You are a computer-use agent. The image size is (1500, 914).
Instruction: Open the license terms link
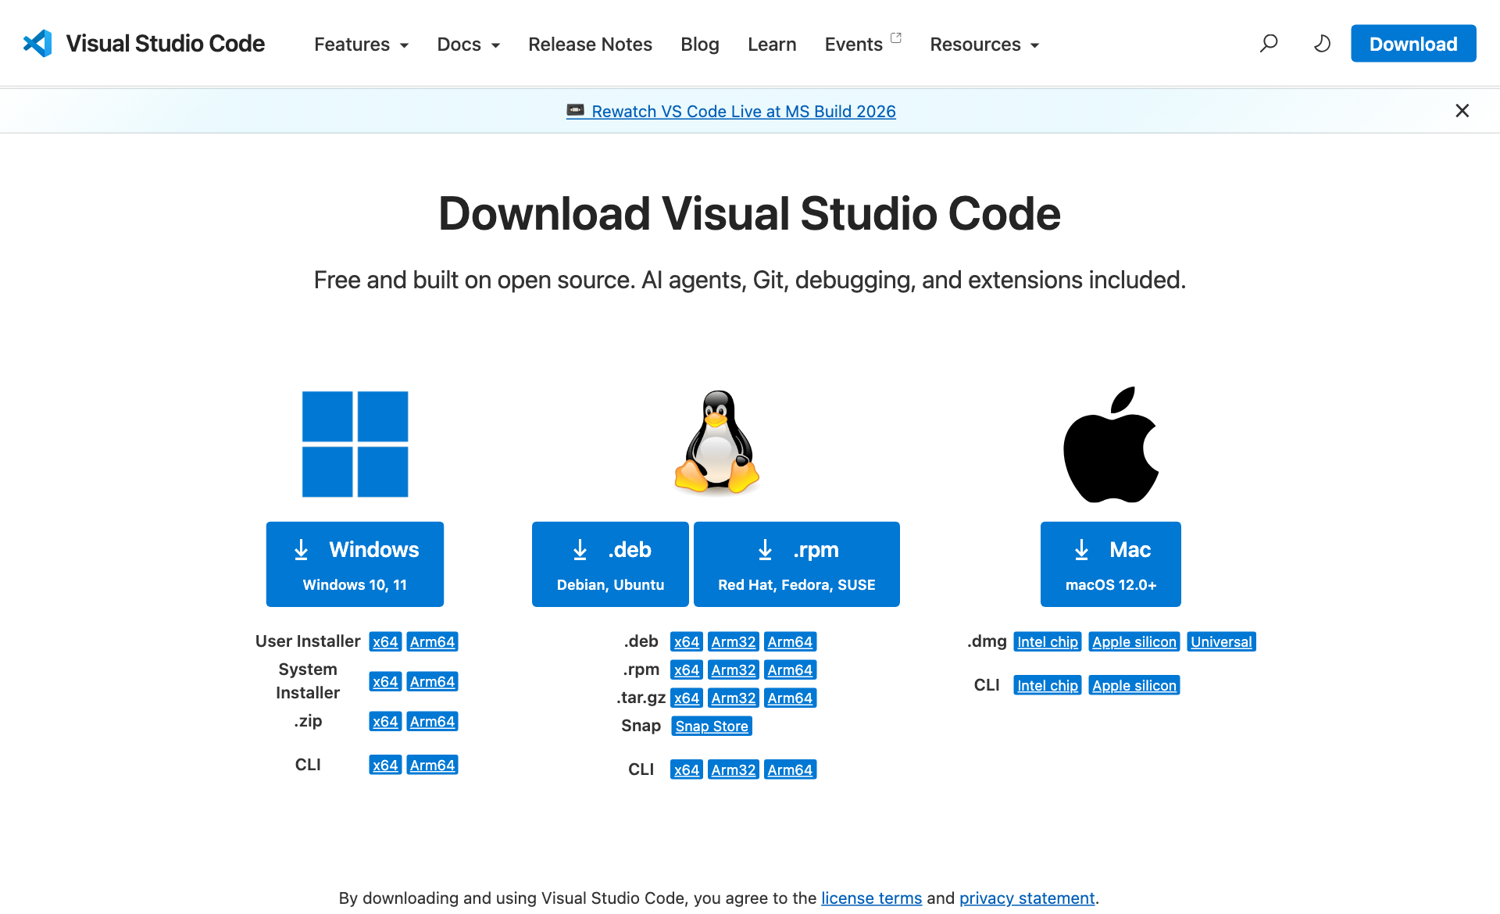coord(871,898)
